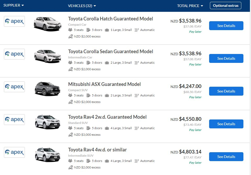Click the Apex supplier logo on Mitsubishi ASX row
This screenshot has height=175, width=251.
point(14,87)
